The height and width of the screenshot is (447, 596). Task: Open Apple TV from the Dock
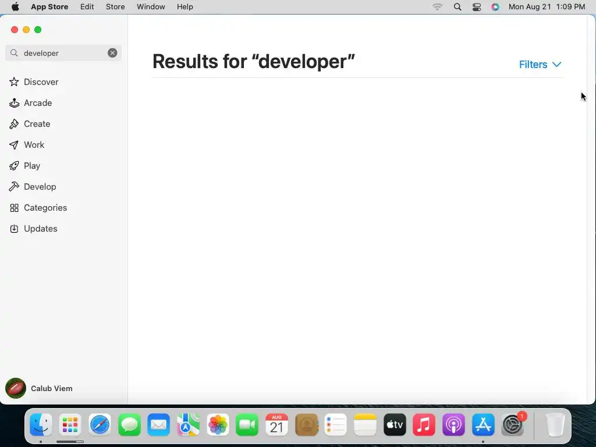395,424
